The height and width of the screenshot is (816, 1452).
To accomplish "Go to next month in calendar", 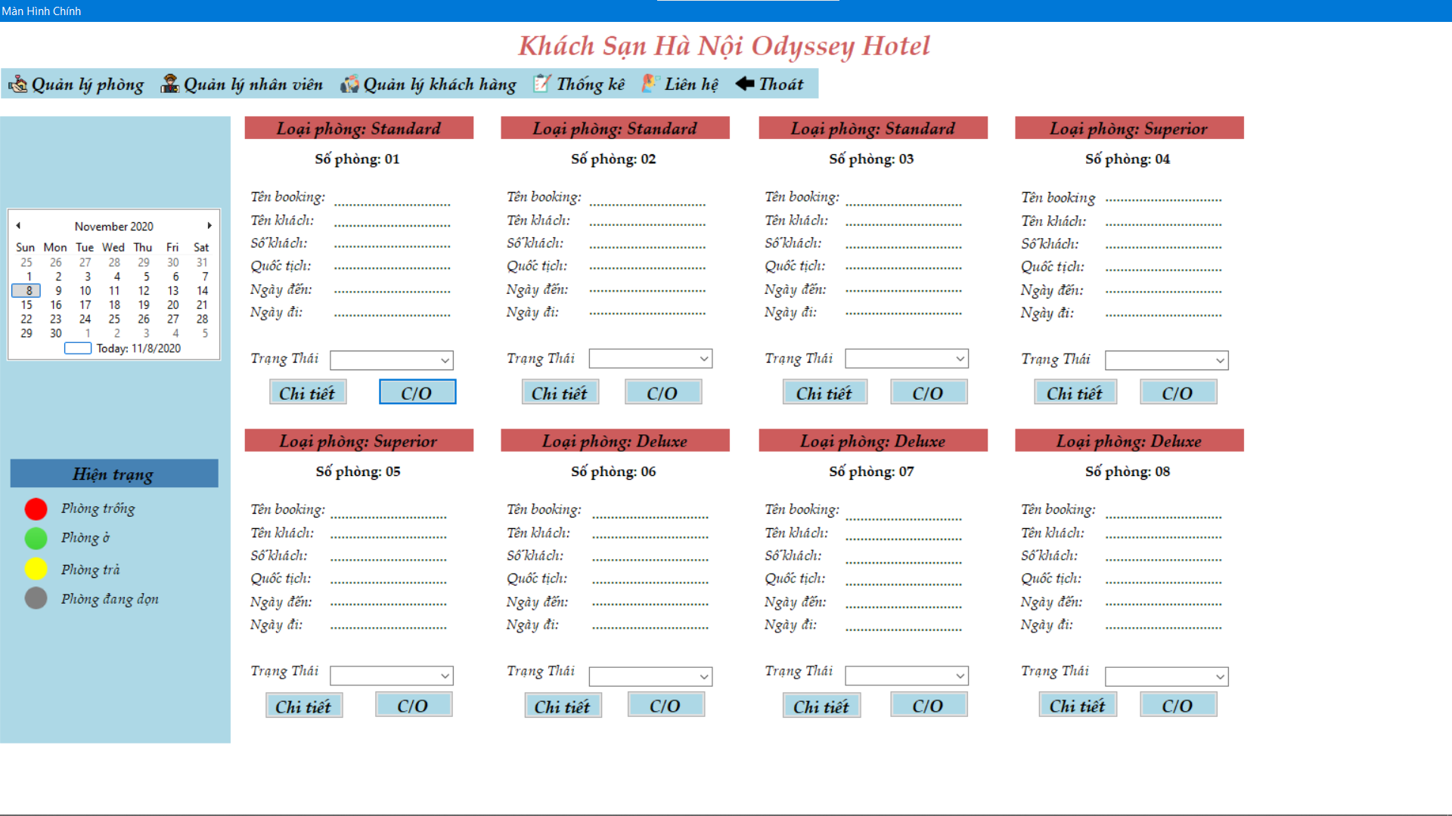I will [209, 225].
